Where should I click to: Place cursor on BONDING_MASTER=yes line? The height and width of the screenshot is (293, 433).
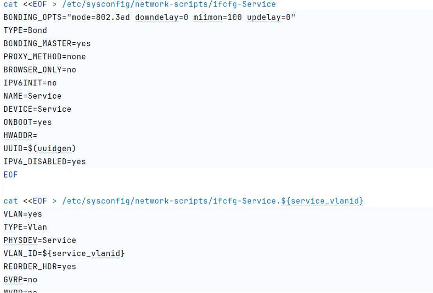coord(47,44)
